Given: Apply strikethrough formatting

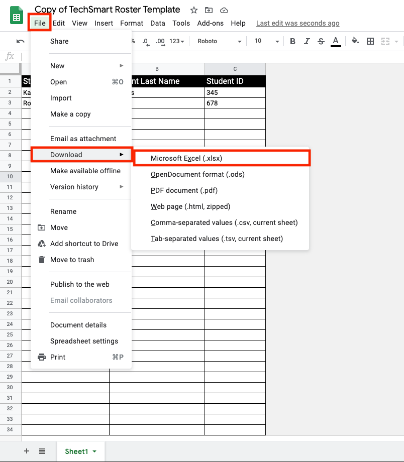Looking at the screenshot, I should [321, 41].
